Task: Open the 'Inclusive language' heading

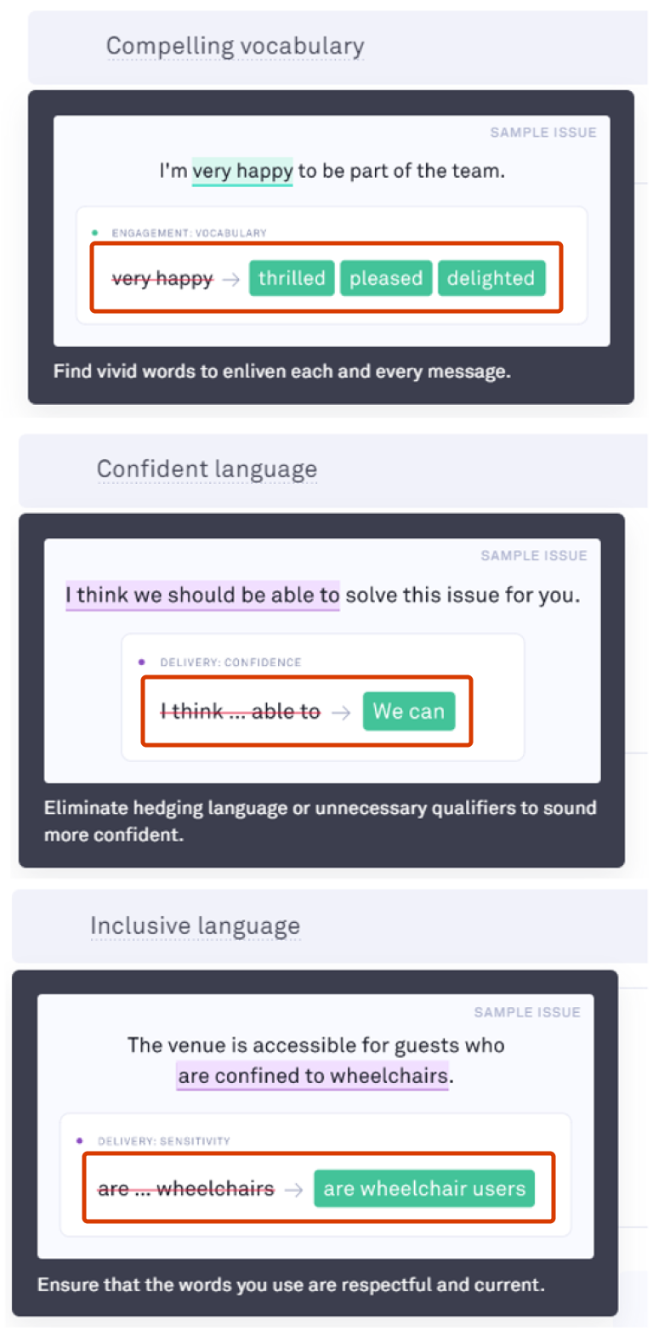Action: pyautogui.click(x=195, y=925)
